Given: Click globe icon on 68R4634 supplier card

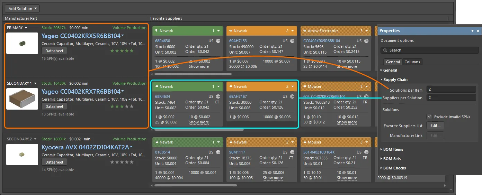Looking at the screenshot, I should [218, 96].
